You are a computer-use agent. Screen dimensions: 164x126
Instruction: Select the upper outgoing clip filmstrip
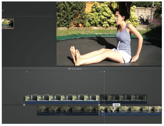tap(62, 98)
